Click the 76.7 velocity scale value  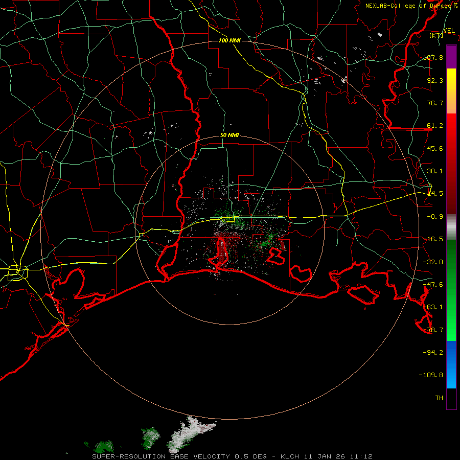[435, 103]
